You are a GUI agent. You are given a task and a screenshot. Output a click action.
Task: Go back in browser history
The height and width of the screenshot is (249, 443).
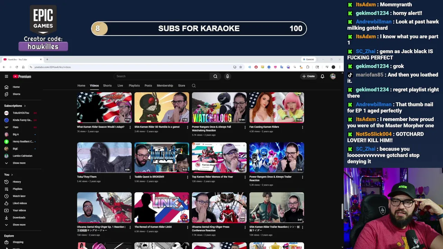[4, 67]
